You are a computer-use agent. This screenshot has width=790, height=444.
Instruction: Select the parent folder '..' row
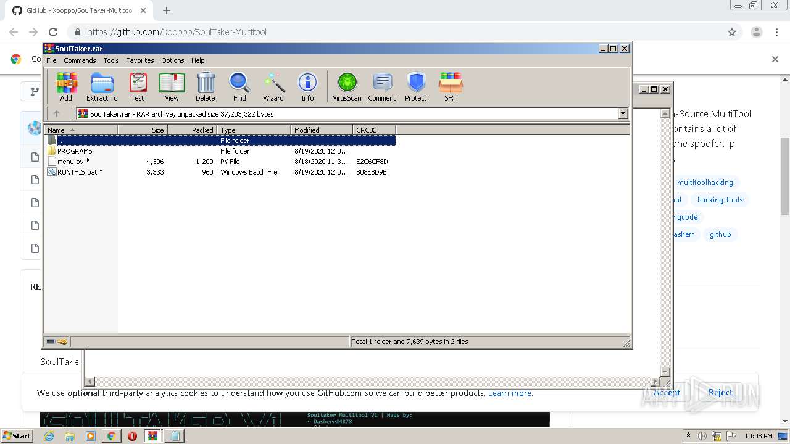click(220, 141)
